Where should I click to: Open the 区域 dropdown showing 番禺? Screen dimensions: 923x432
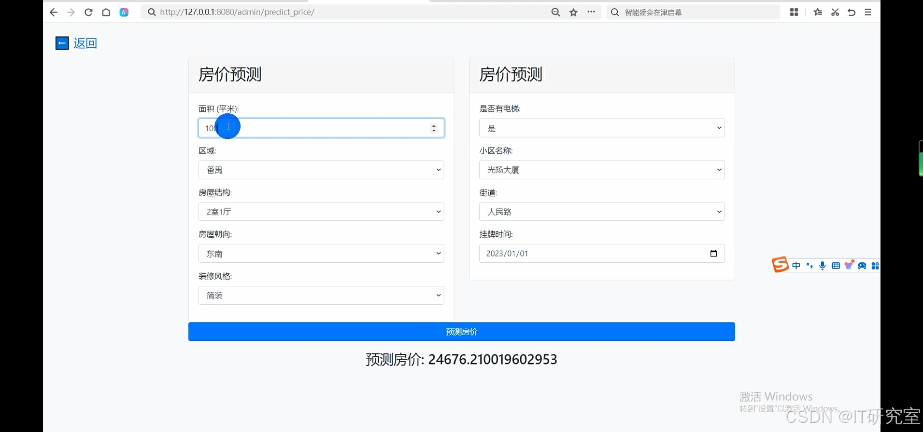click(321, 170)
